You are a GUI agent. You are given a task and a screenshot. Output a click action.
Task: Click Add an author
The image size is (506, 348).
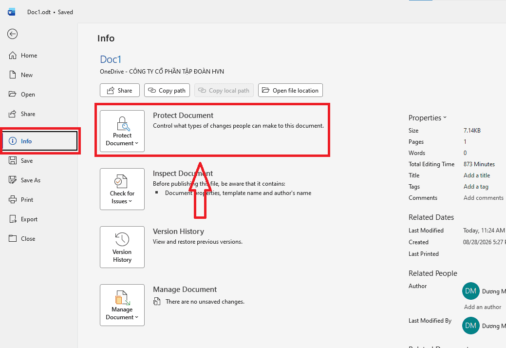pyautogui.click(x=483, y=307)
